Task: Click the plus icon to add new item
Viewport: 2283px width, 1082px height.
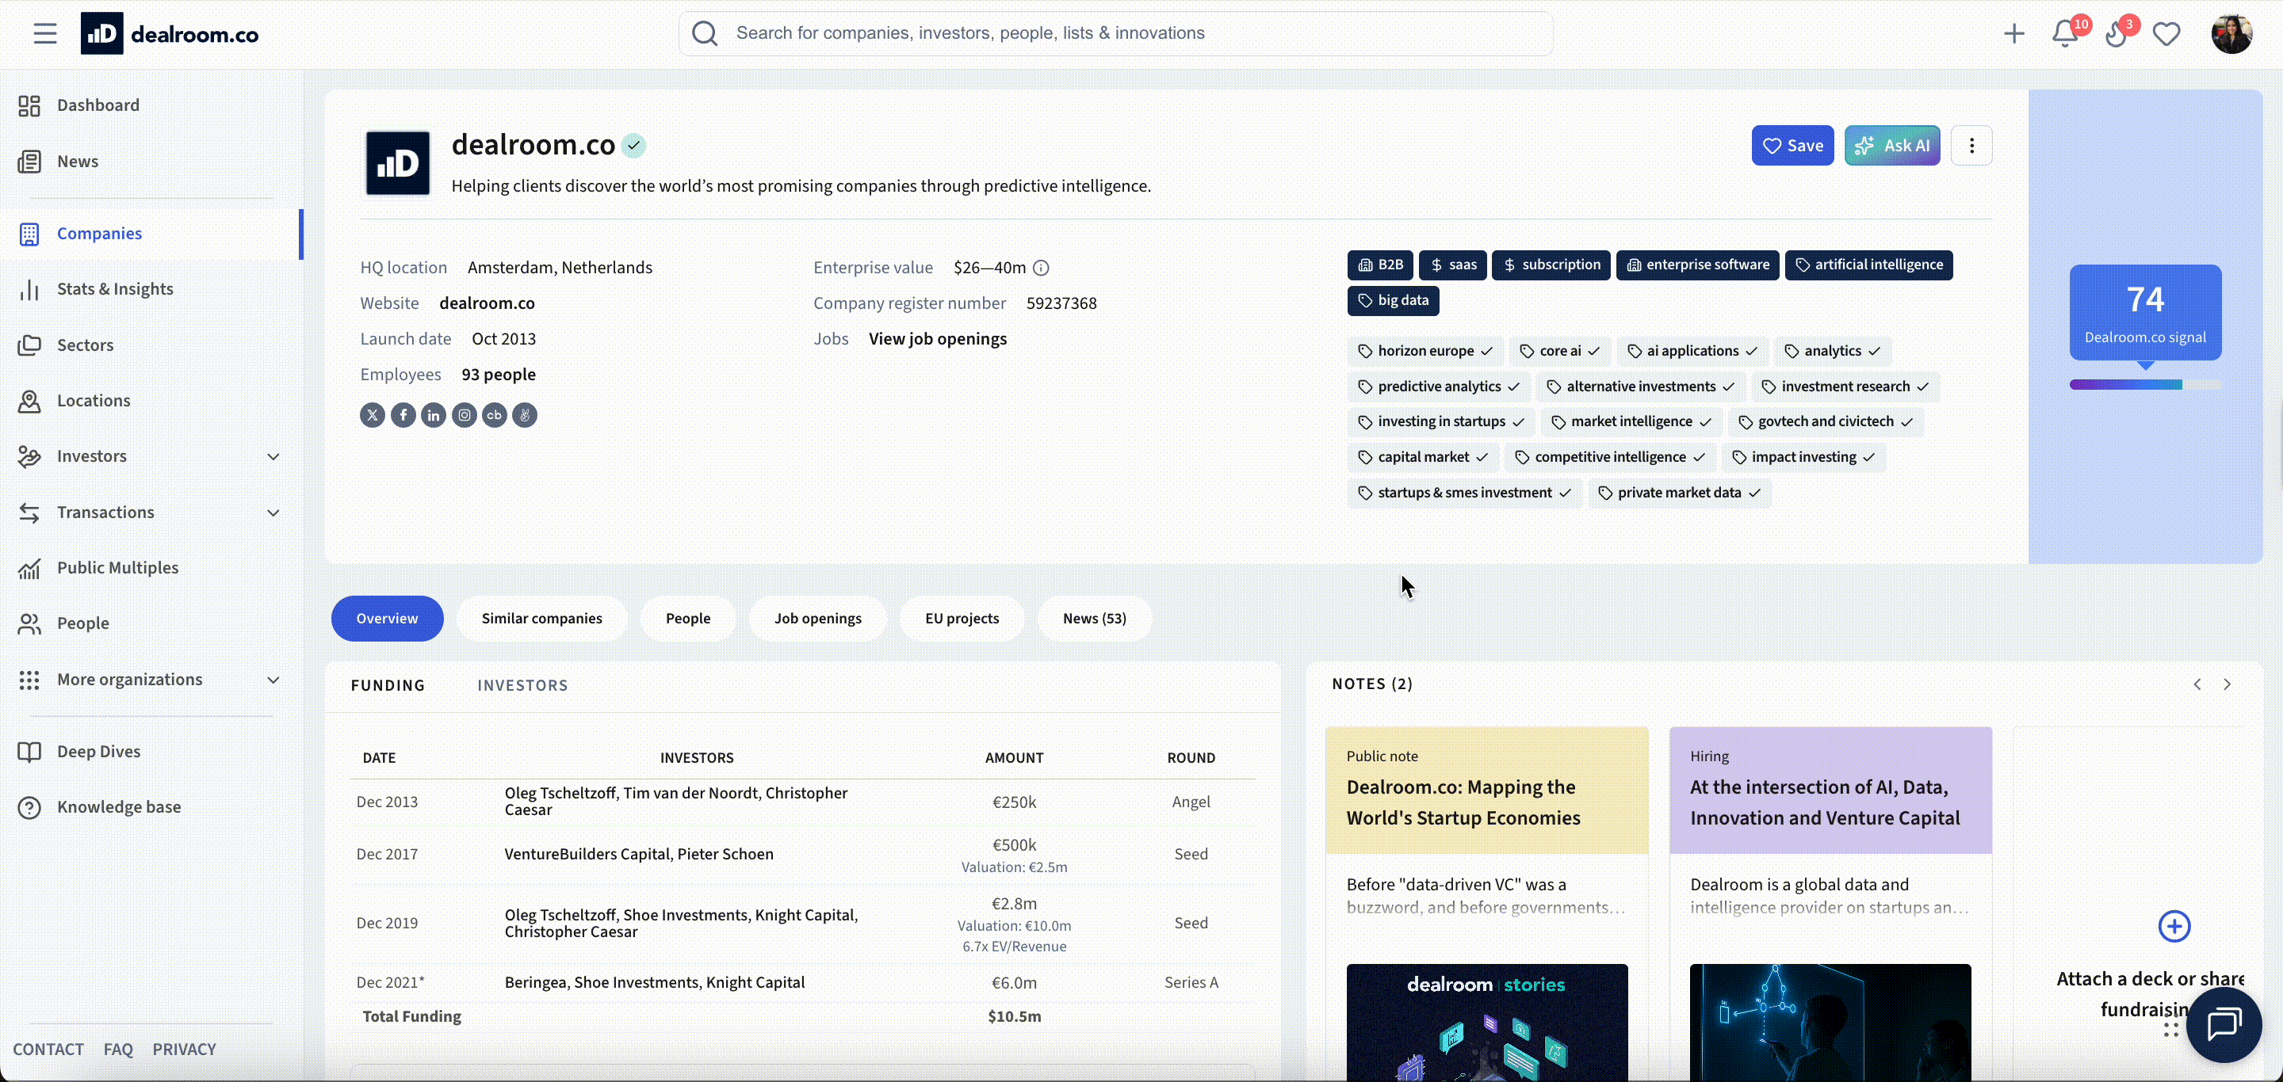Action: click(2013, 33)
